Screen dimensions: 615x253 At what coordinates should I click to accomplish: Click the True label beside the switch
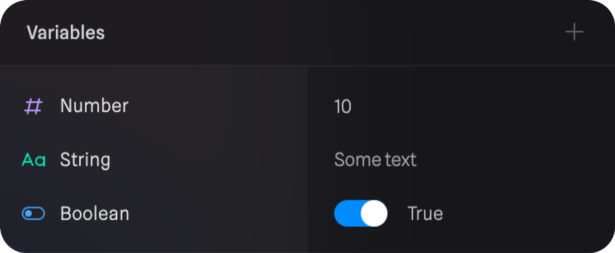tap(425, 213)
